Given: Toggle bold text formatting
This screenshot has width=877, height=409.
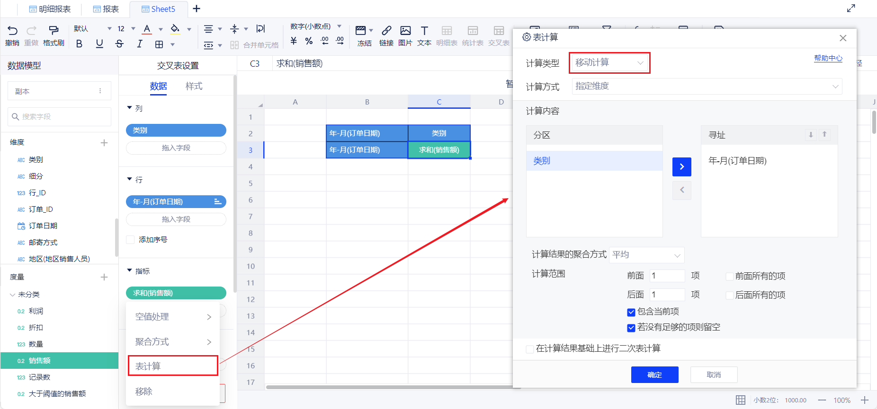Looking at the screenshot, I should click(79, 44).
